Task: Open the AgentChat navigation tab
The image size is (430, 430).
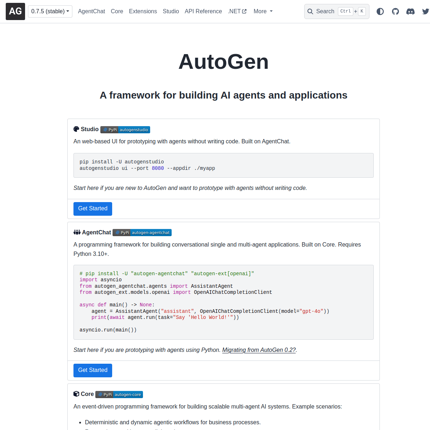Action: (91, 11)
